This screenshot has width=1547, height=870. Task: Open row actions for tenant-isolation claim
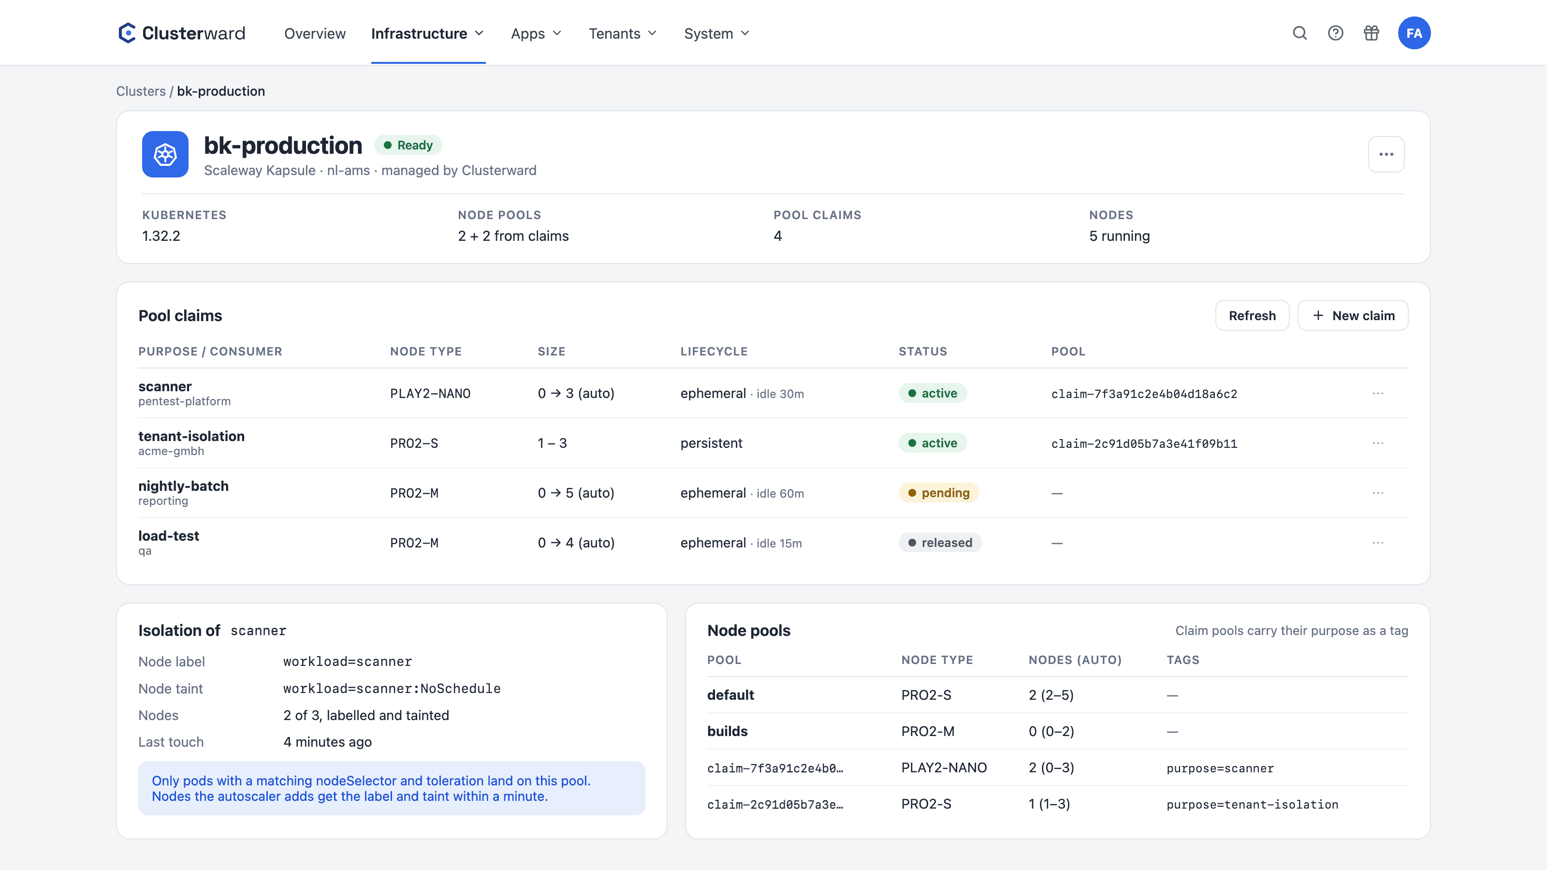click(x=1378, y=443)
